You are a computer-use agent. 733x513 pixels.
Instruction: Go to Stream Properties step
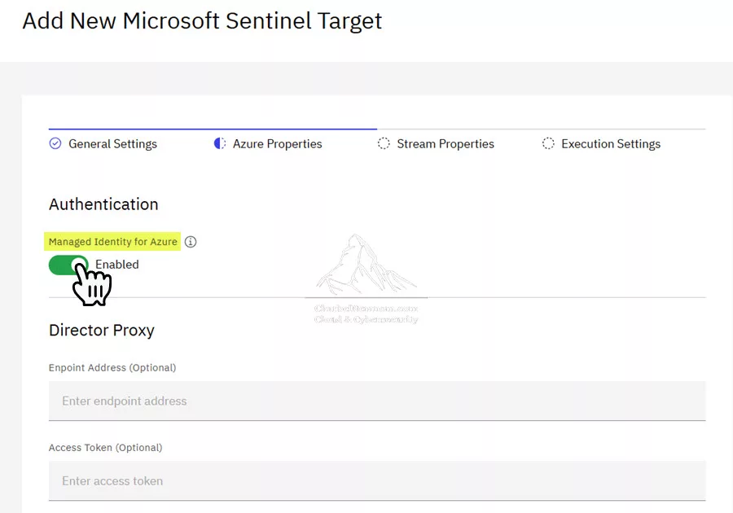tap(445, 144)
